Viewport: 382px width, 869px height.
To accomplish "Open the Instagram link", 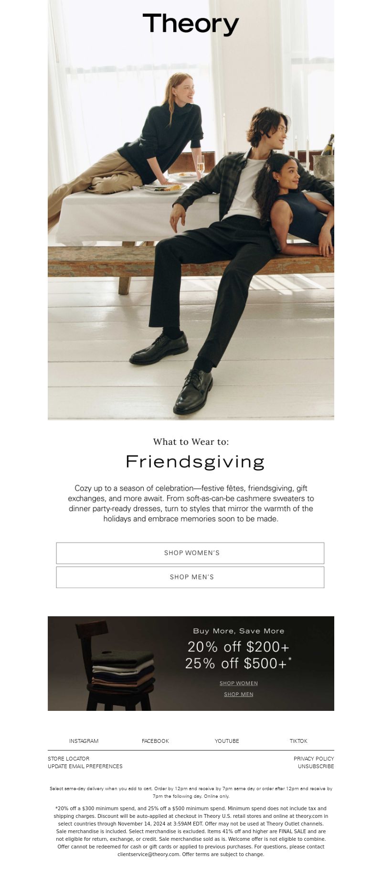I will 84,741.
